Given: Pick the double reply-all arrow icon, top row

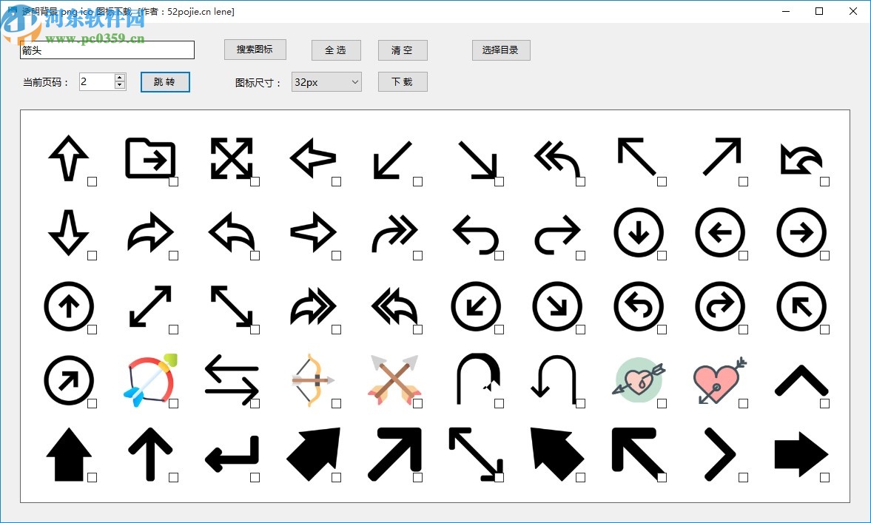Looking at the screenshot, I should (x=557, y=158).
